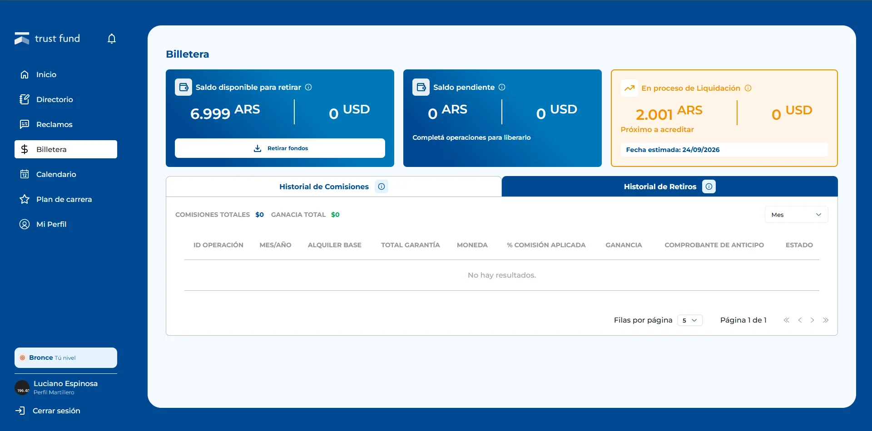Open the notifications bell

click(x=112, y=39)
